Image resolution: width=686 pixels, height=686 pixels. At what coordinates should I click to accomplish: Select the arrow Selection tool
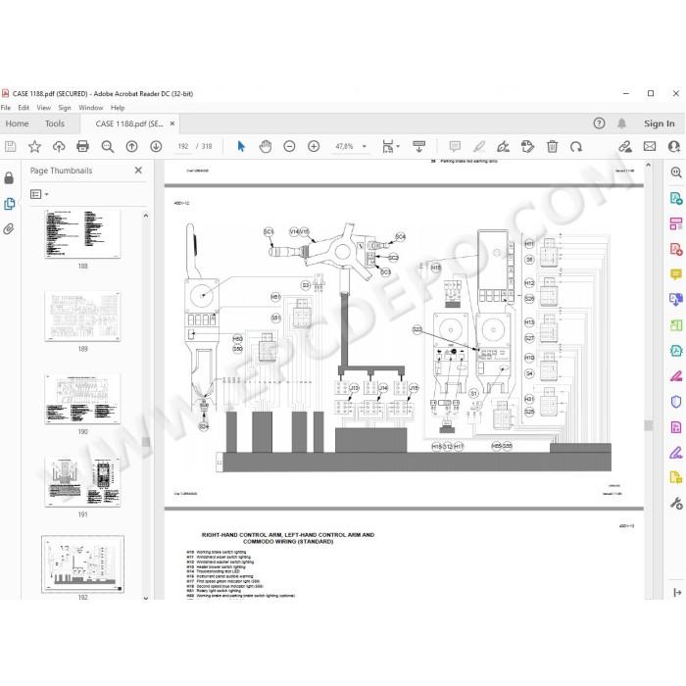coord(241,147)
